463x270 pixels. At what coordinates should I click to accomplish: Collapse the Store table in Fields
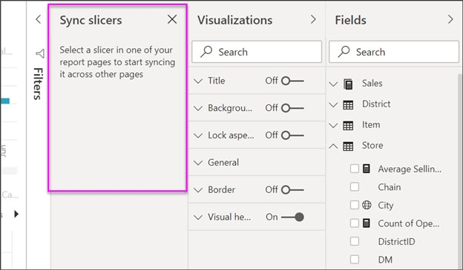333,146
